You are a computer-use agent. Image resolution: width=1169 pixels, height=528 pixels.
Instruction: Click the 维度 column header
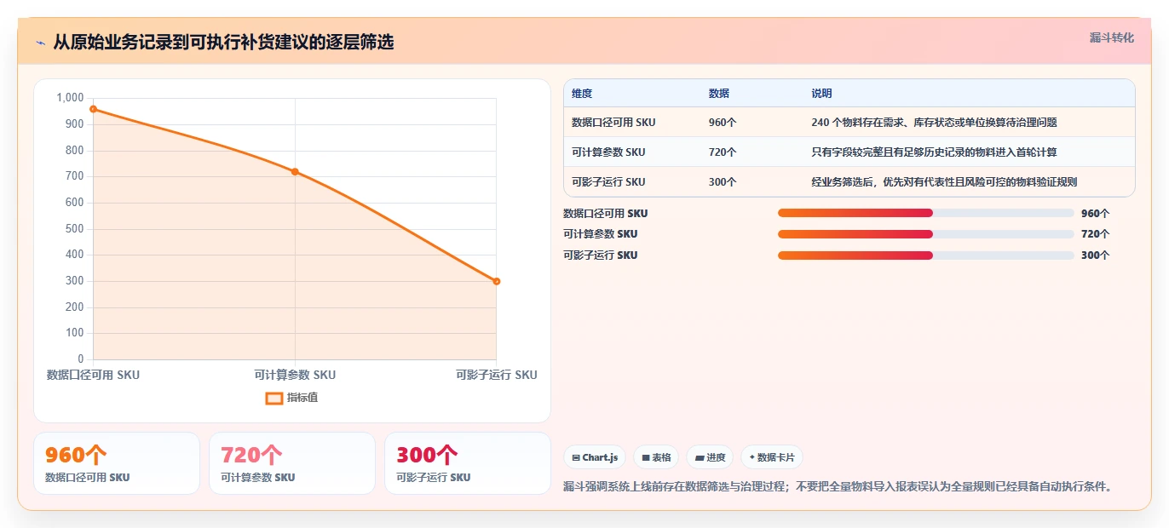(582, 94)
